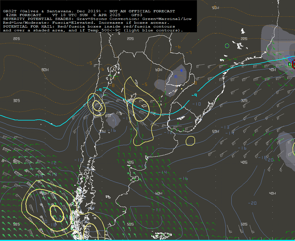
Task: Click the orange "-7" contour label
Action: click(x=189, y=52)
